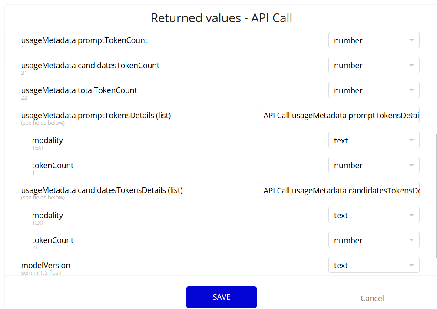437x309 pixels.
Task: Click the promptTokenCount dropdown arrow icon
Action: point(411,40)
